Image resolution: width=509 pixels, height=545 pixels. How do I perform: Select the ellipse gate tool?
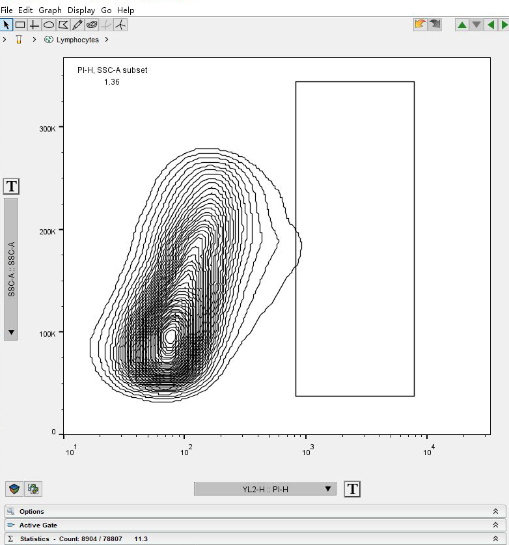click(49, 25)
